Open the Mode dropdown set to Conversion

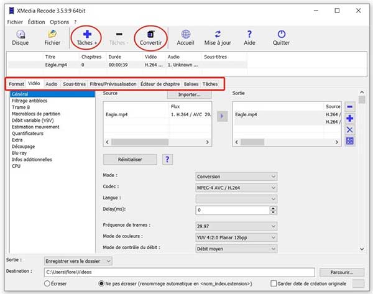pyautogui.click(x=236, y=177)
